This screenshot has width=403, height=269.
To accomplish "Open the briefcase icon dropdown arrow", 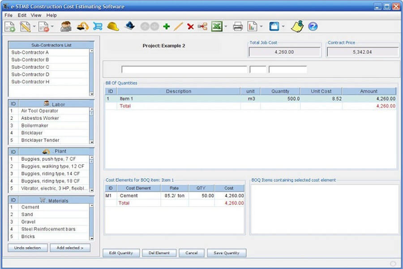I will click(x=283, y=26).
